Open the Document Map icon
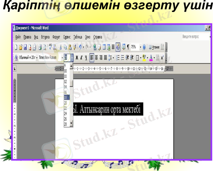 (x=124, y=47)
